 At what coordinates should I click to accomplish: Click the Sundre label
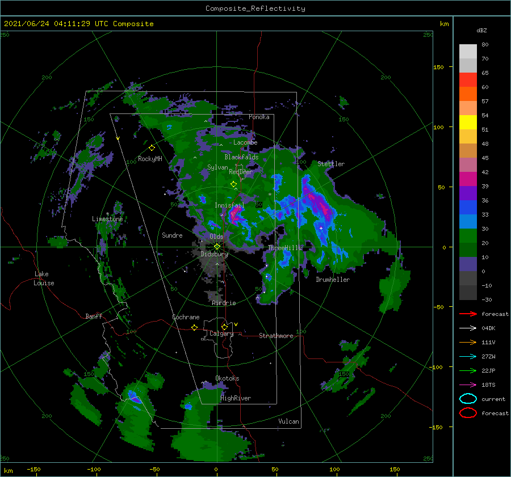[172, 235]
